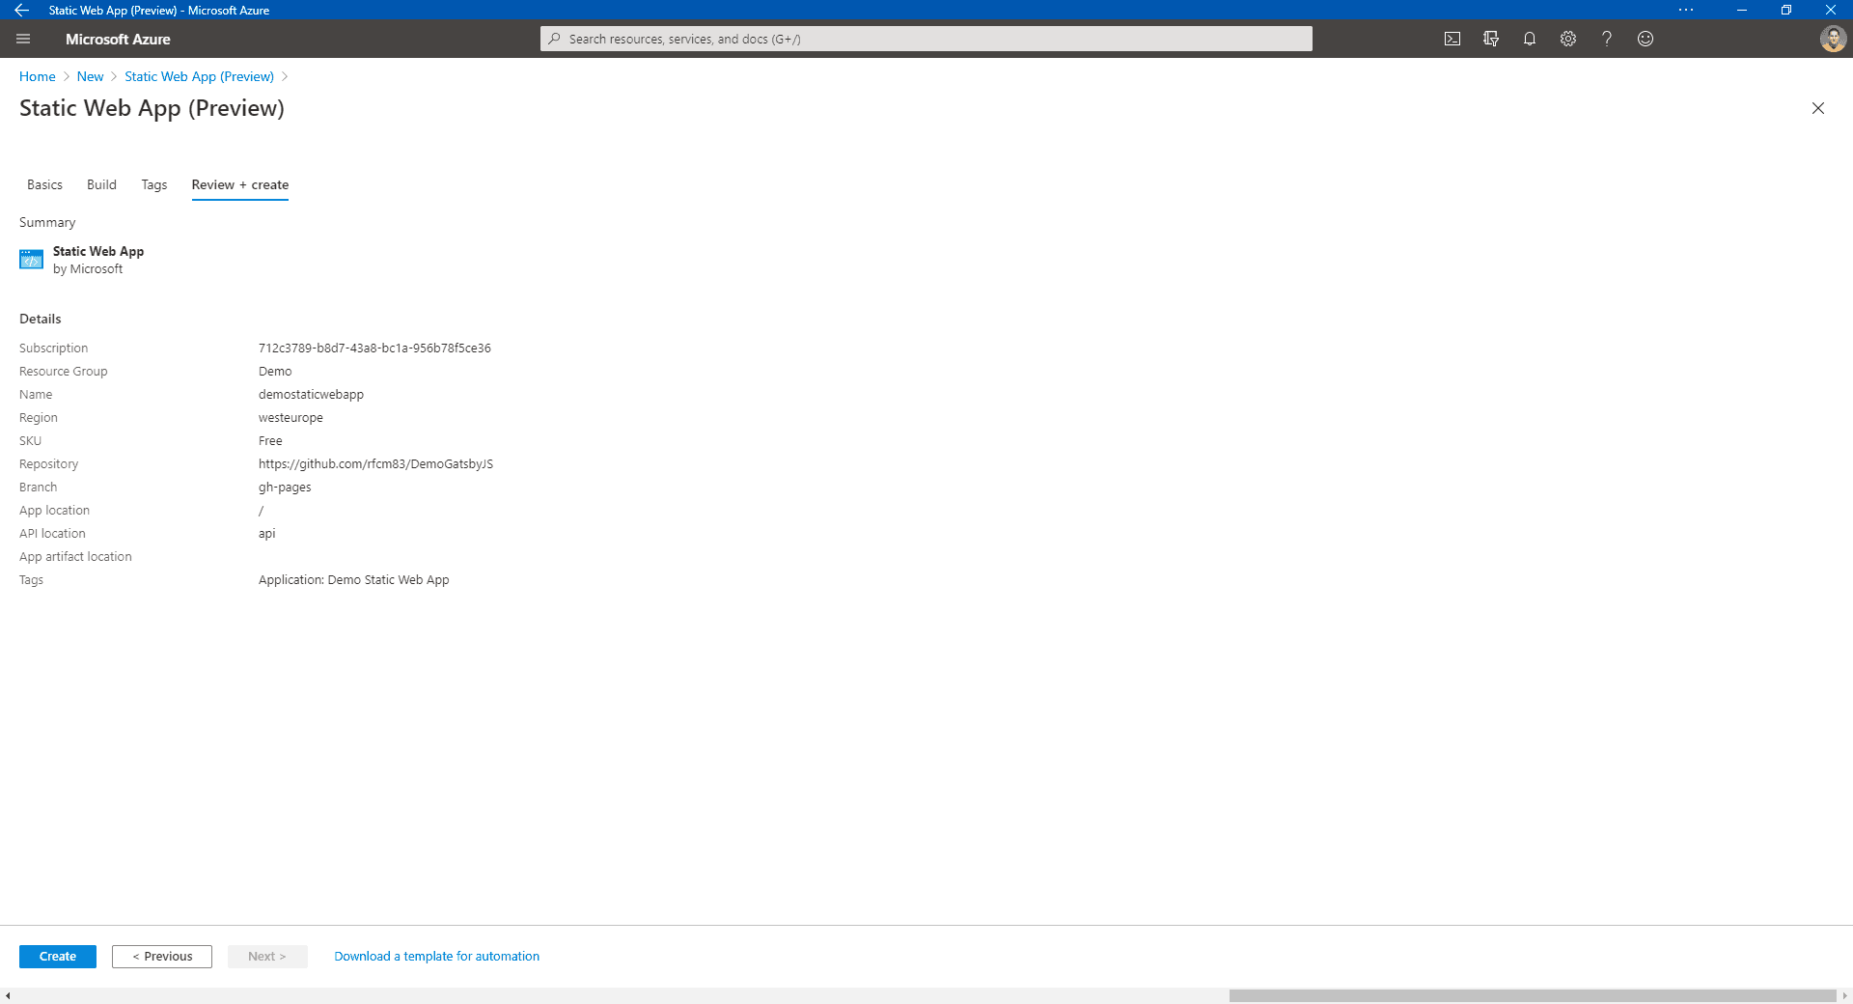Select the 'Application: Demo Static Web App' tag
This screenshot has height=1004, width=1853.
point(354,580)
